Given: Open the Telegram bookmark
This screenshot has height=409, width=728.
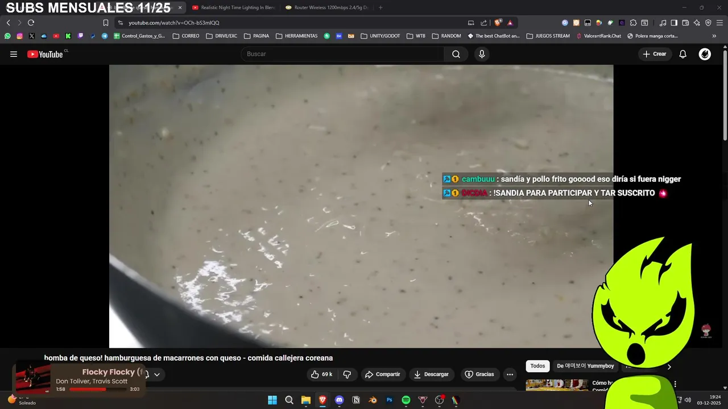Looking at the screenshot, I should click(x=105, y=36).
